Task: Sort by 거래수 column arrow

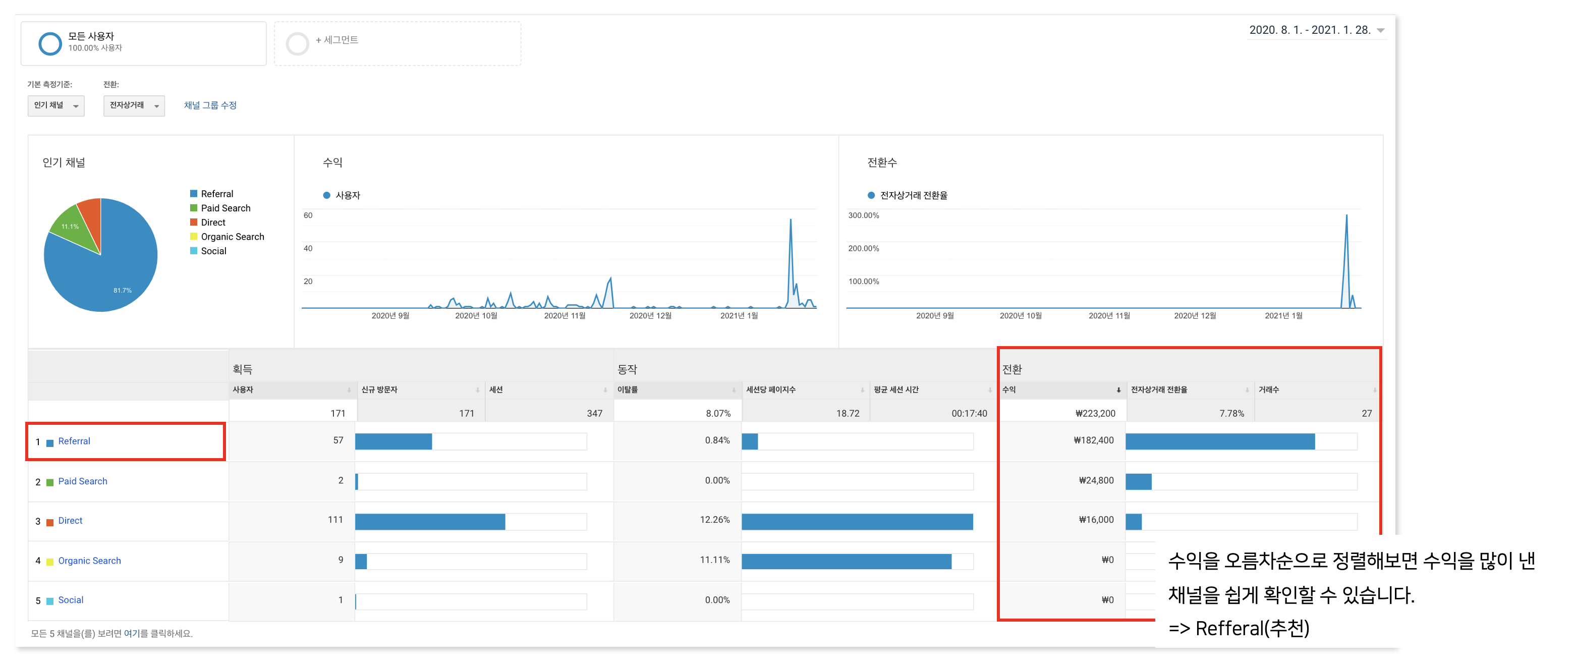Action: tap(1374, 390)
